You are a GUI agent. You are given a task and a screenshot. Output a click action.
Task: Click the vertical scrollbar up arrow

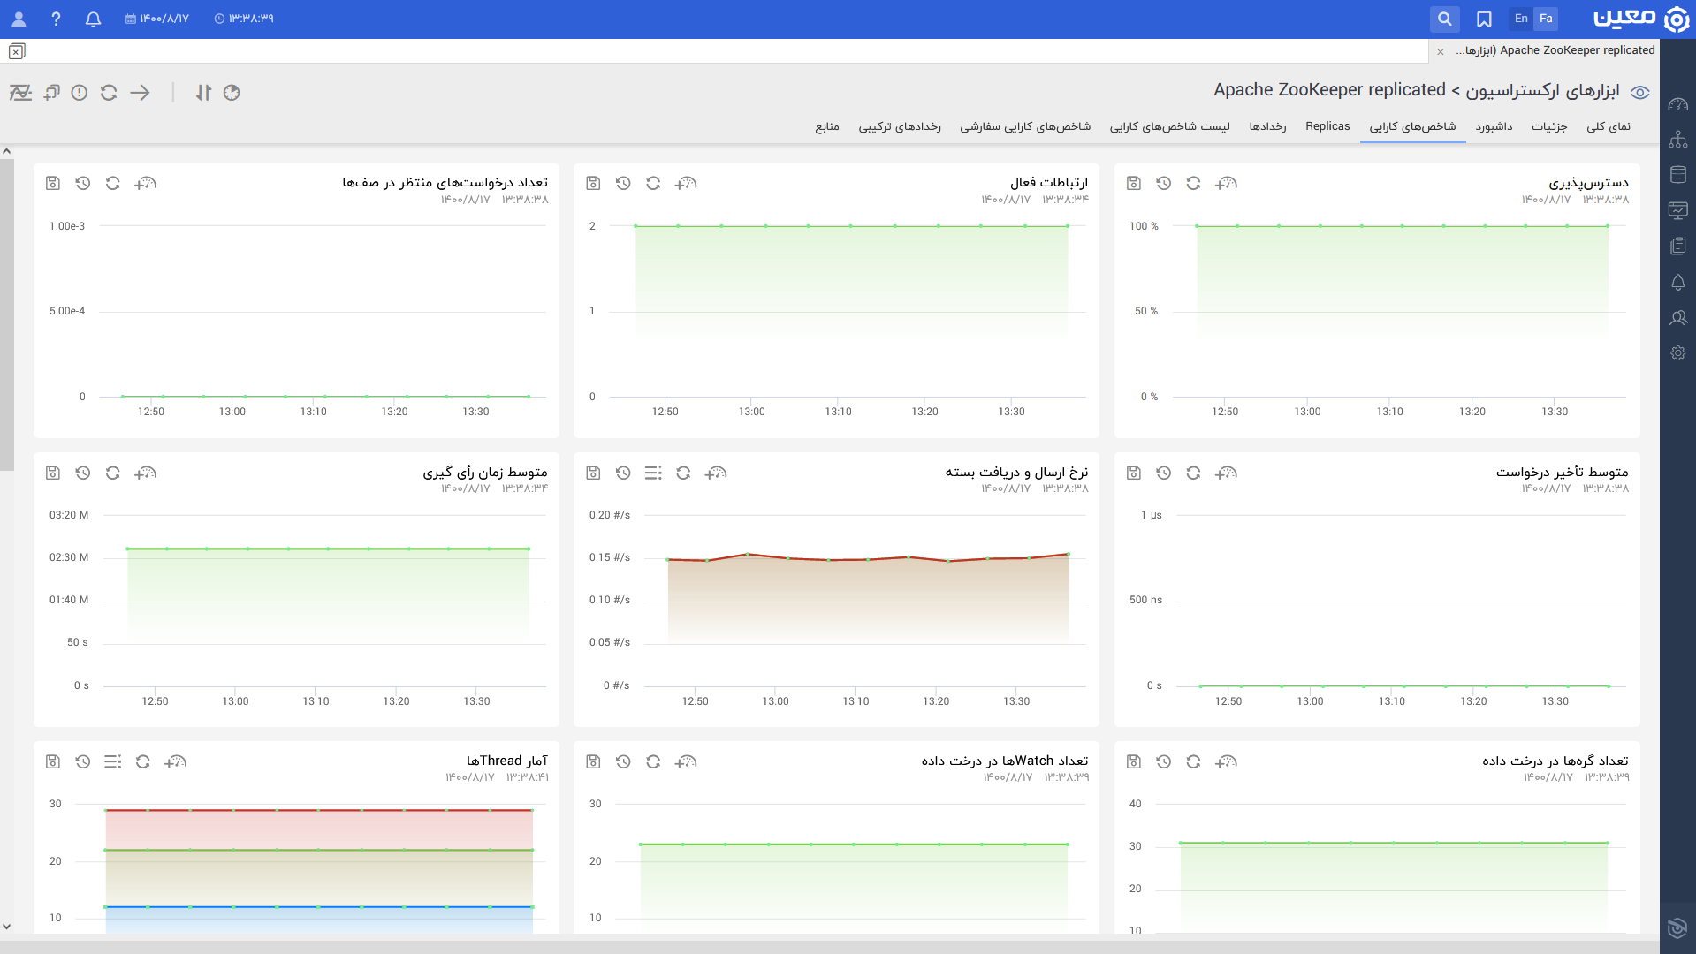click(x=7, y=151)
